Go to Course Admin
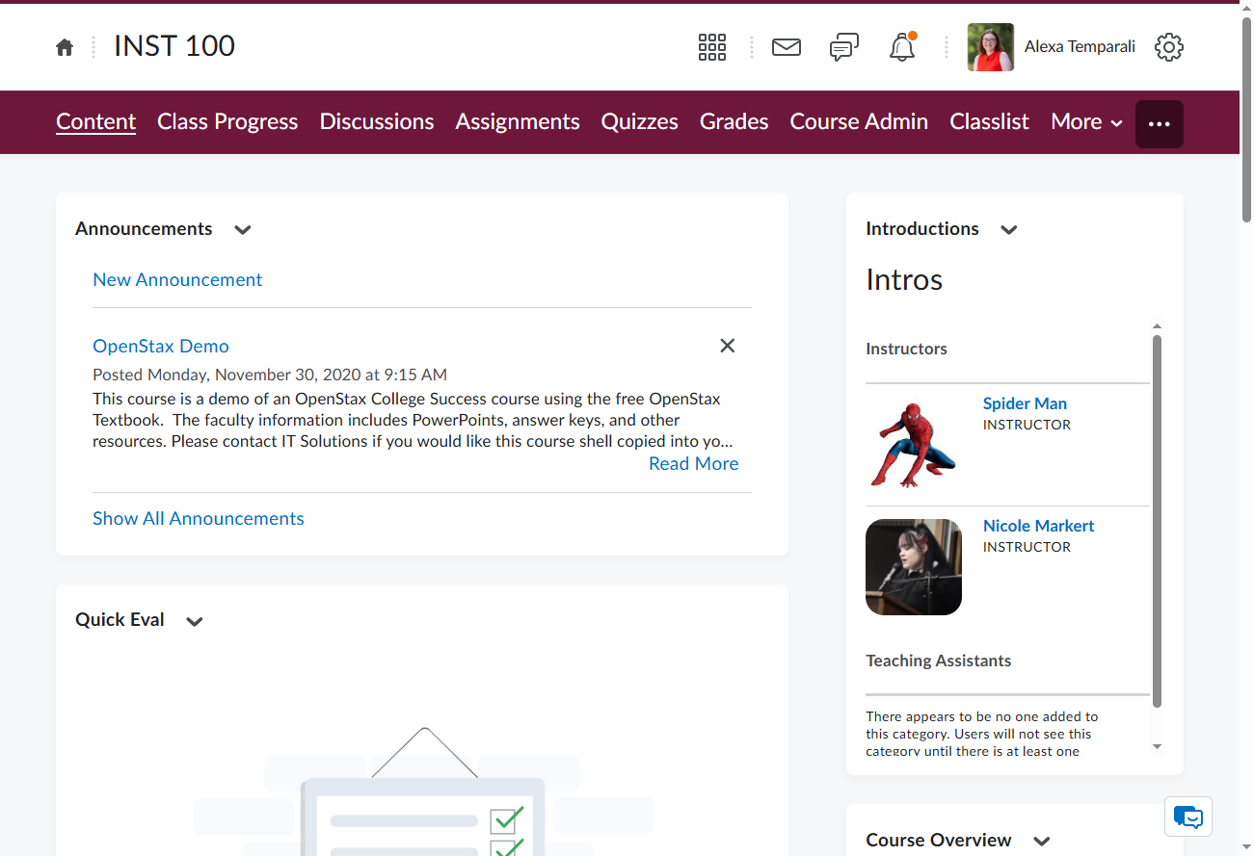1254x856 pixels. 859,121
